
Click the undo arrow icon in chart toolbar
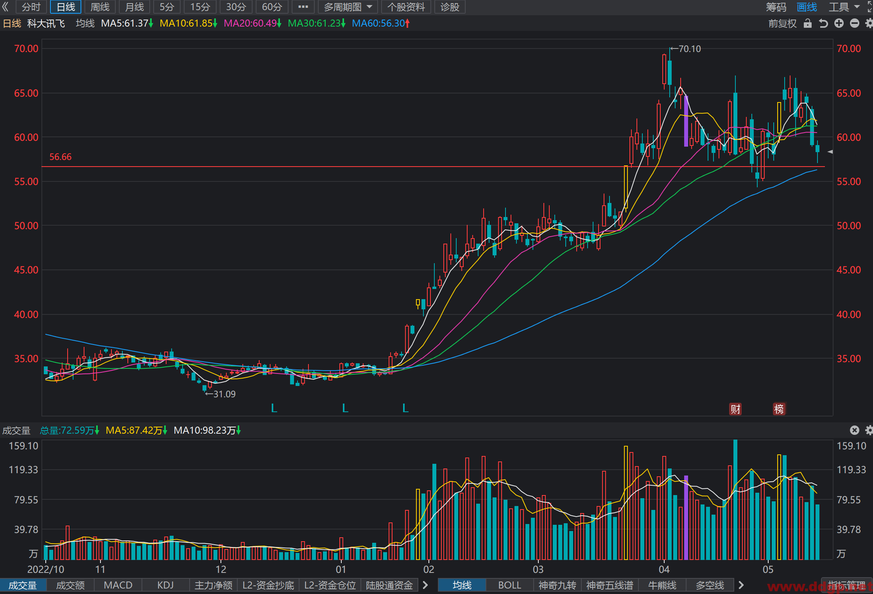pyautogui.click(x=823, y=23)
